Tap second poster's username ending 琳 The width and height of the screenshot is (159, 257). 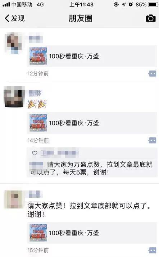coord(35,93)
